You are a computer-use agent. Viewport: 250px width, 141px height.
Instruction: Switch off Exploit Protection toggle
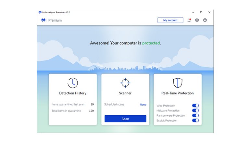pyautogui.click(x=195, y=121)
